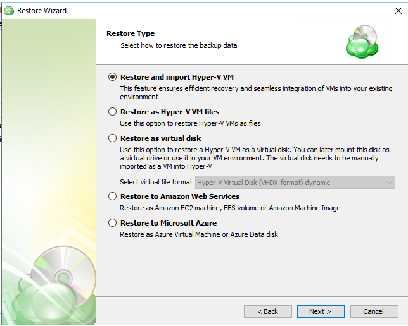408x326 pixels.
Task: Expand the VHDX-format dropdown arrow
Action: [390, 183]
